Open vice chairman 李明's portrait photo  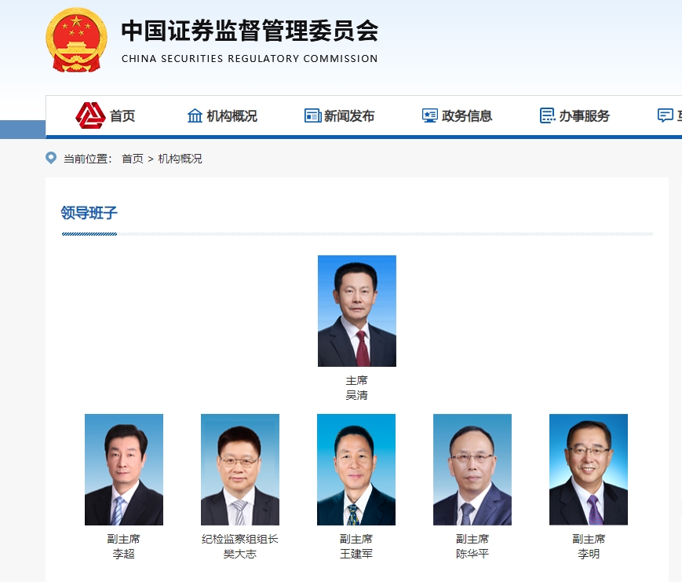589,470
